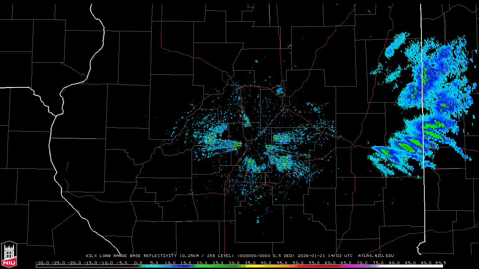Click the clutter echo cluster east of radar center
The height and width of the screenshot is (269, 479).
click(284, 138)
